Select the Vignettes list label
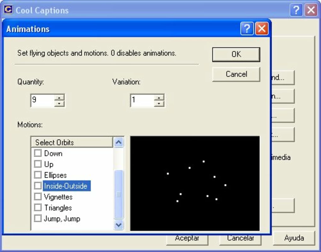Screen dimensions: 321x252 pos(58,197)
